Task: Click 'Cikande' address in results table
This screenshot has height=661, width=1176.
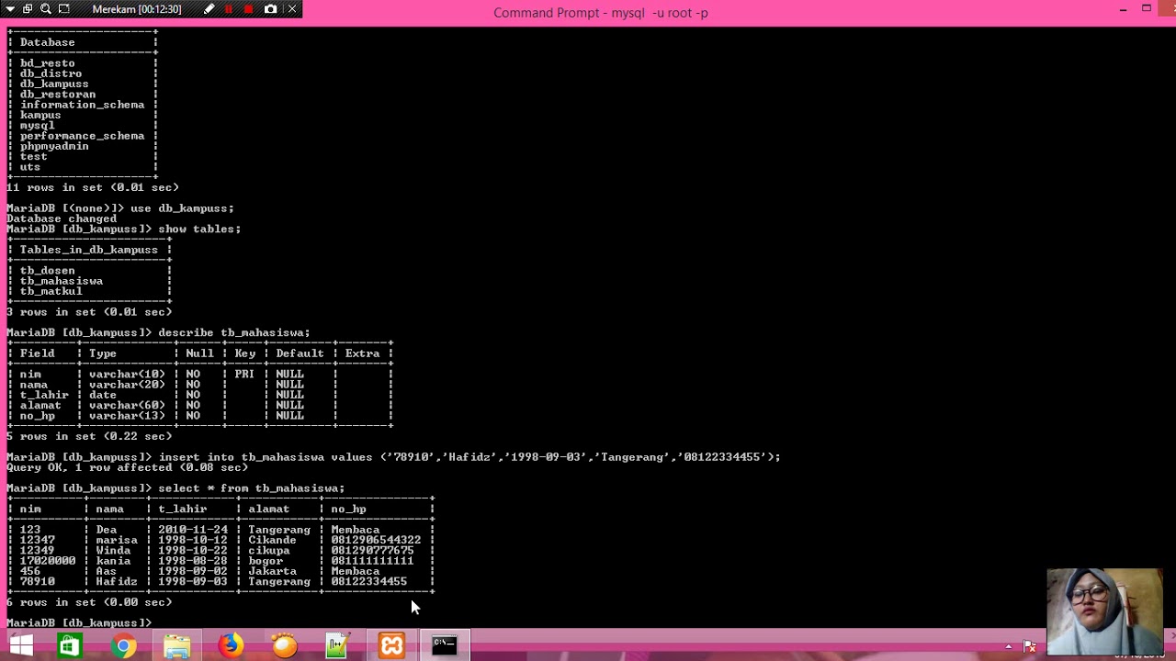Action: coord(272,540)
